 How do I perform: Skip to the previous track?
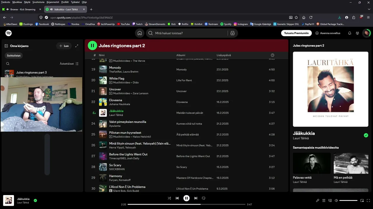(177, 198)
